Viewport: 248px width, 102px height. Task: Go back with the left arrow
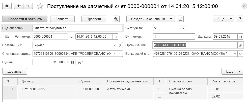click(19, 6)
